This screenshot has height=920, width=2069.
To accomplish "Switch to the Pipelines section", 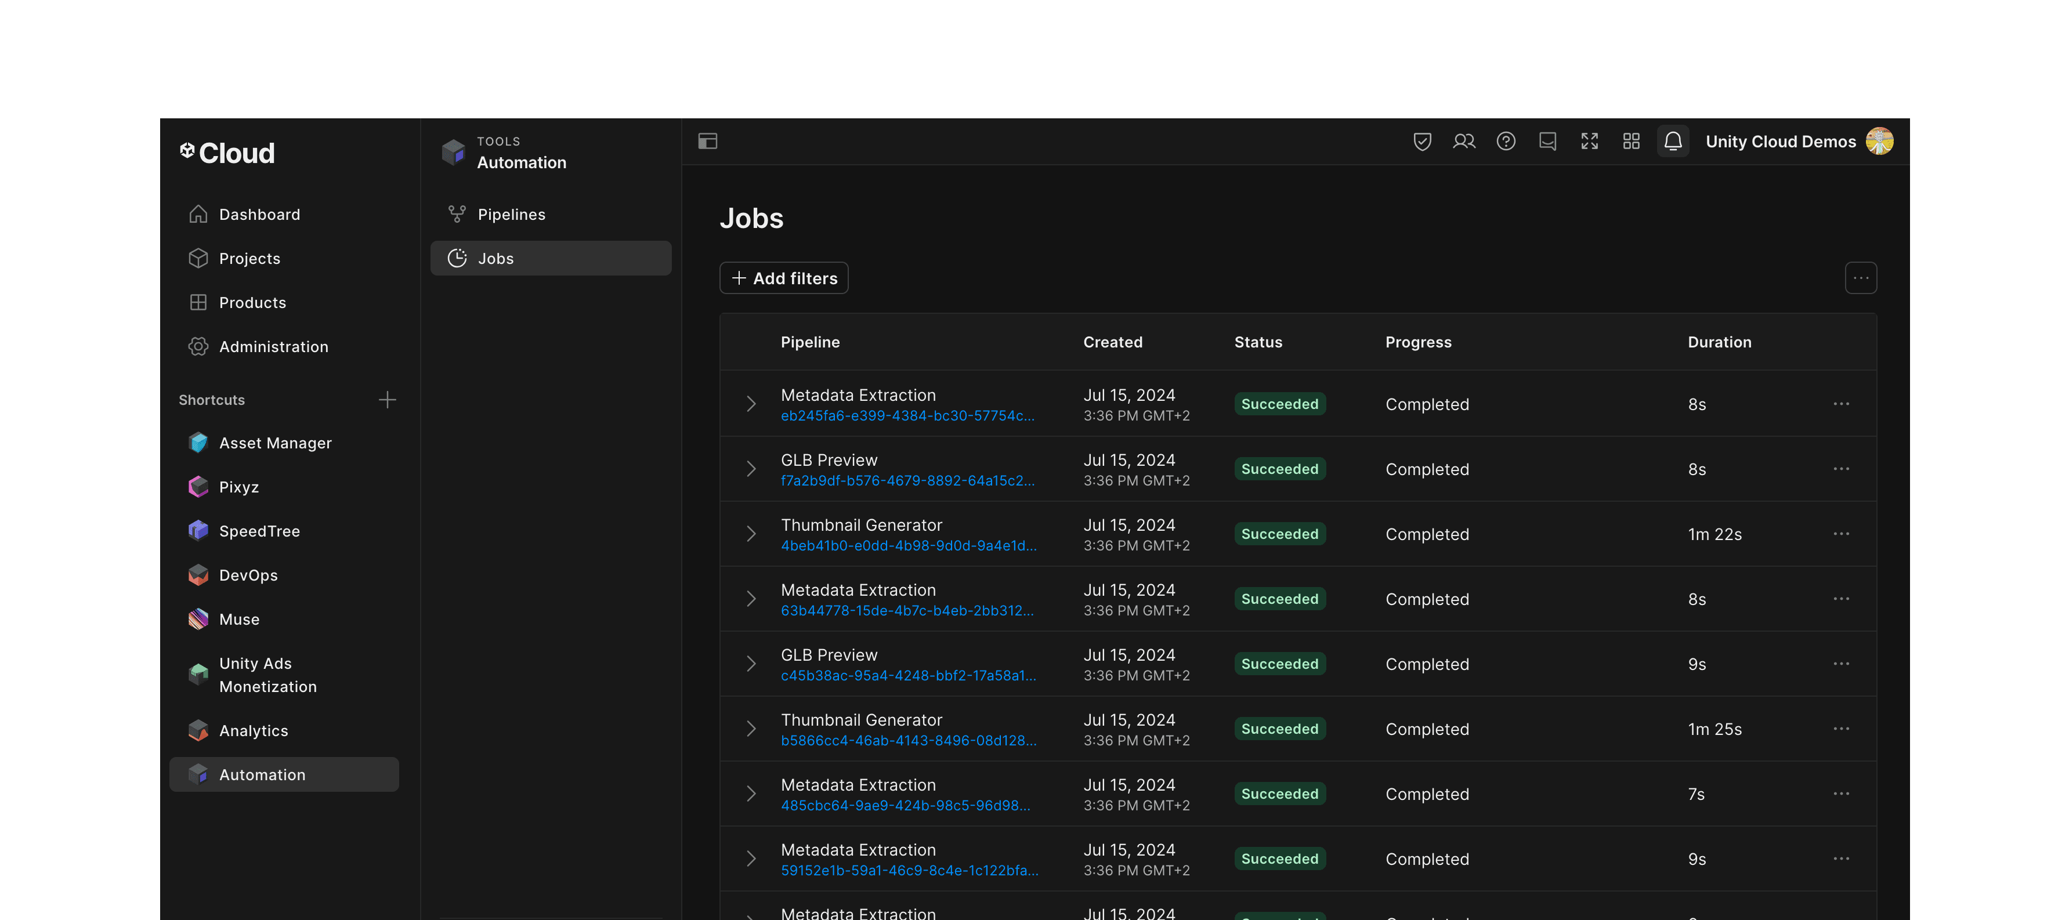I will pos(512,213).
